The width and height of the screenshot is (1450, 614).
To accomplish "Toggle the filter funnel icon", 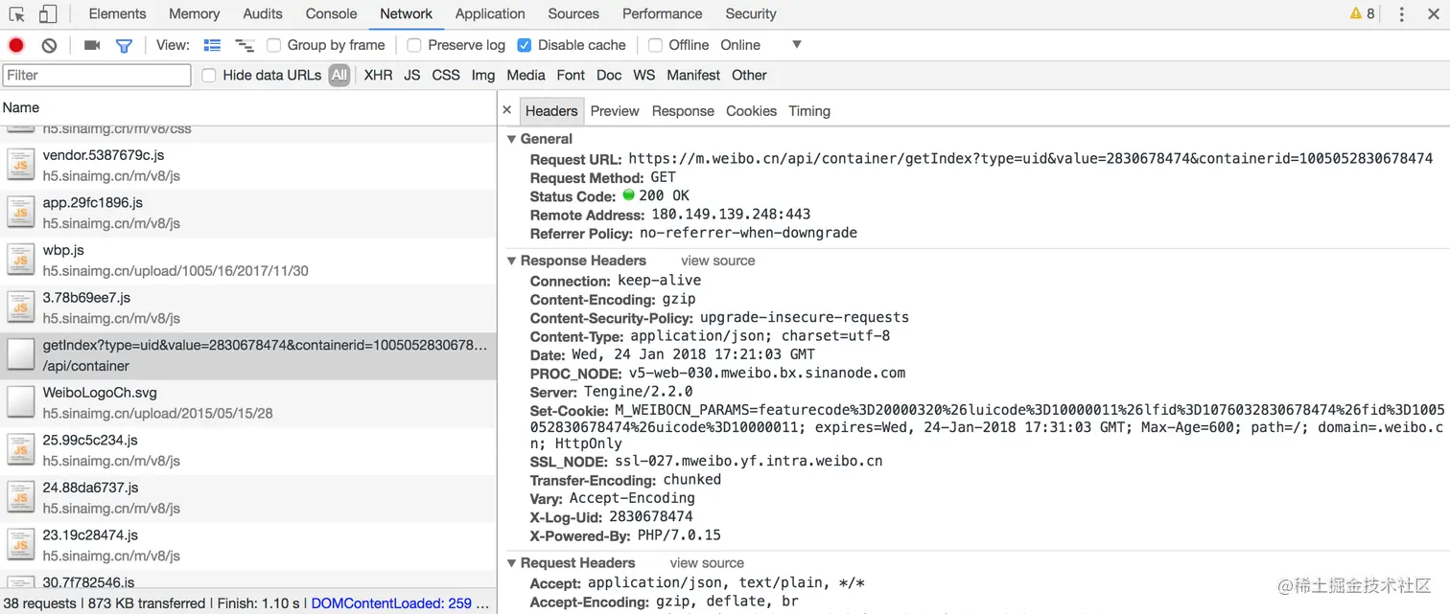I will pyautogui.click(x=124, y=45).
